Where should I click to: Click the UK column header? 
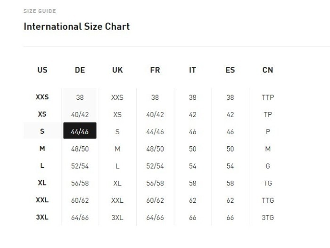click(x=117, y=70)
